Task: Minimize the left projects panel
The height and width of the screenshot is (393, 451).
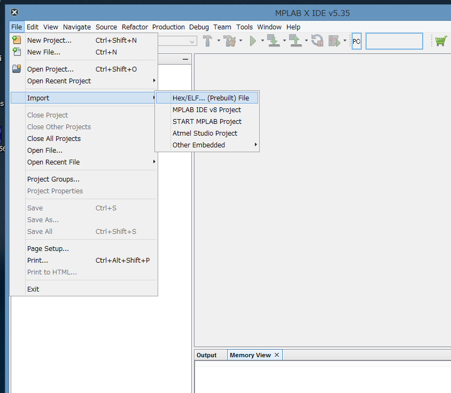Action: click(185, 59)
